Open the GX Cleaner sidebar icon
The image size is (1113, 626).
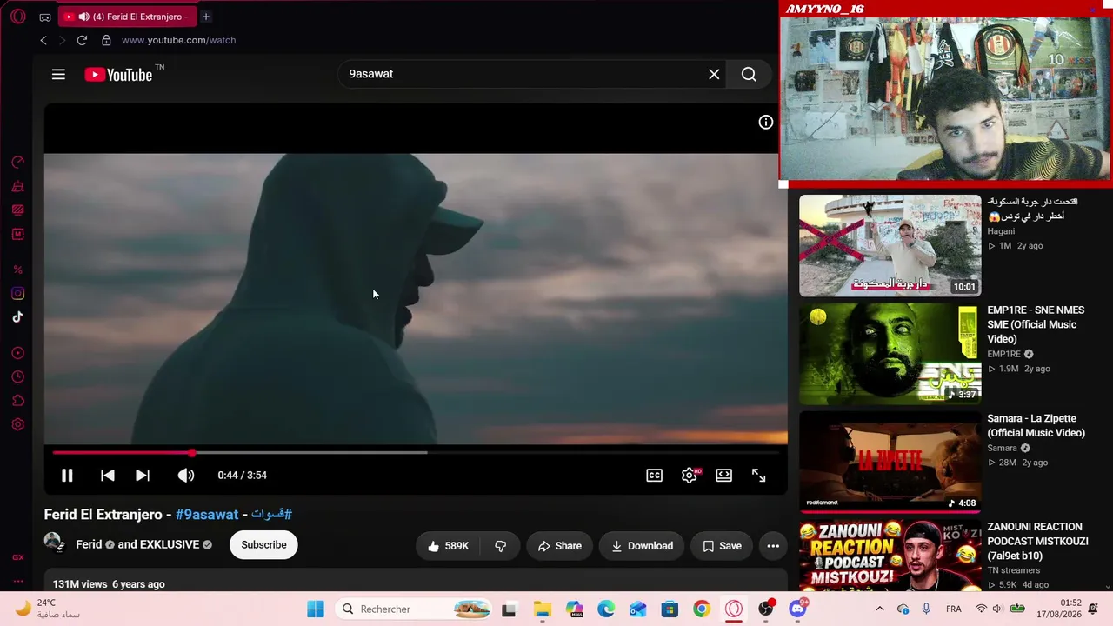[17, 186]
